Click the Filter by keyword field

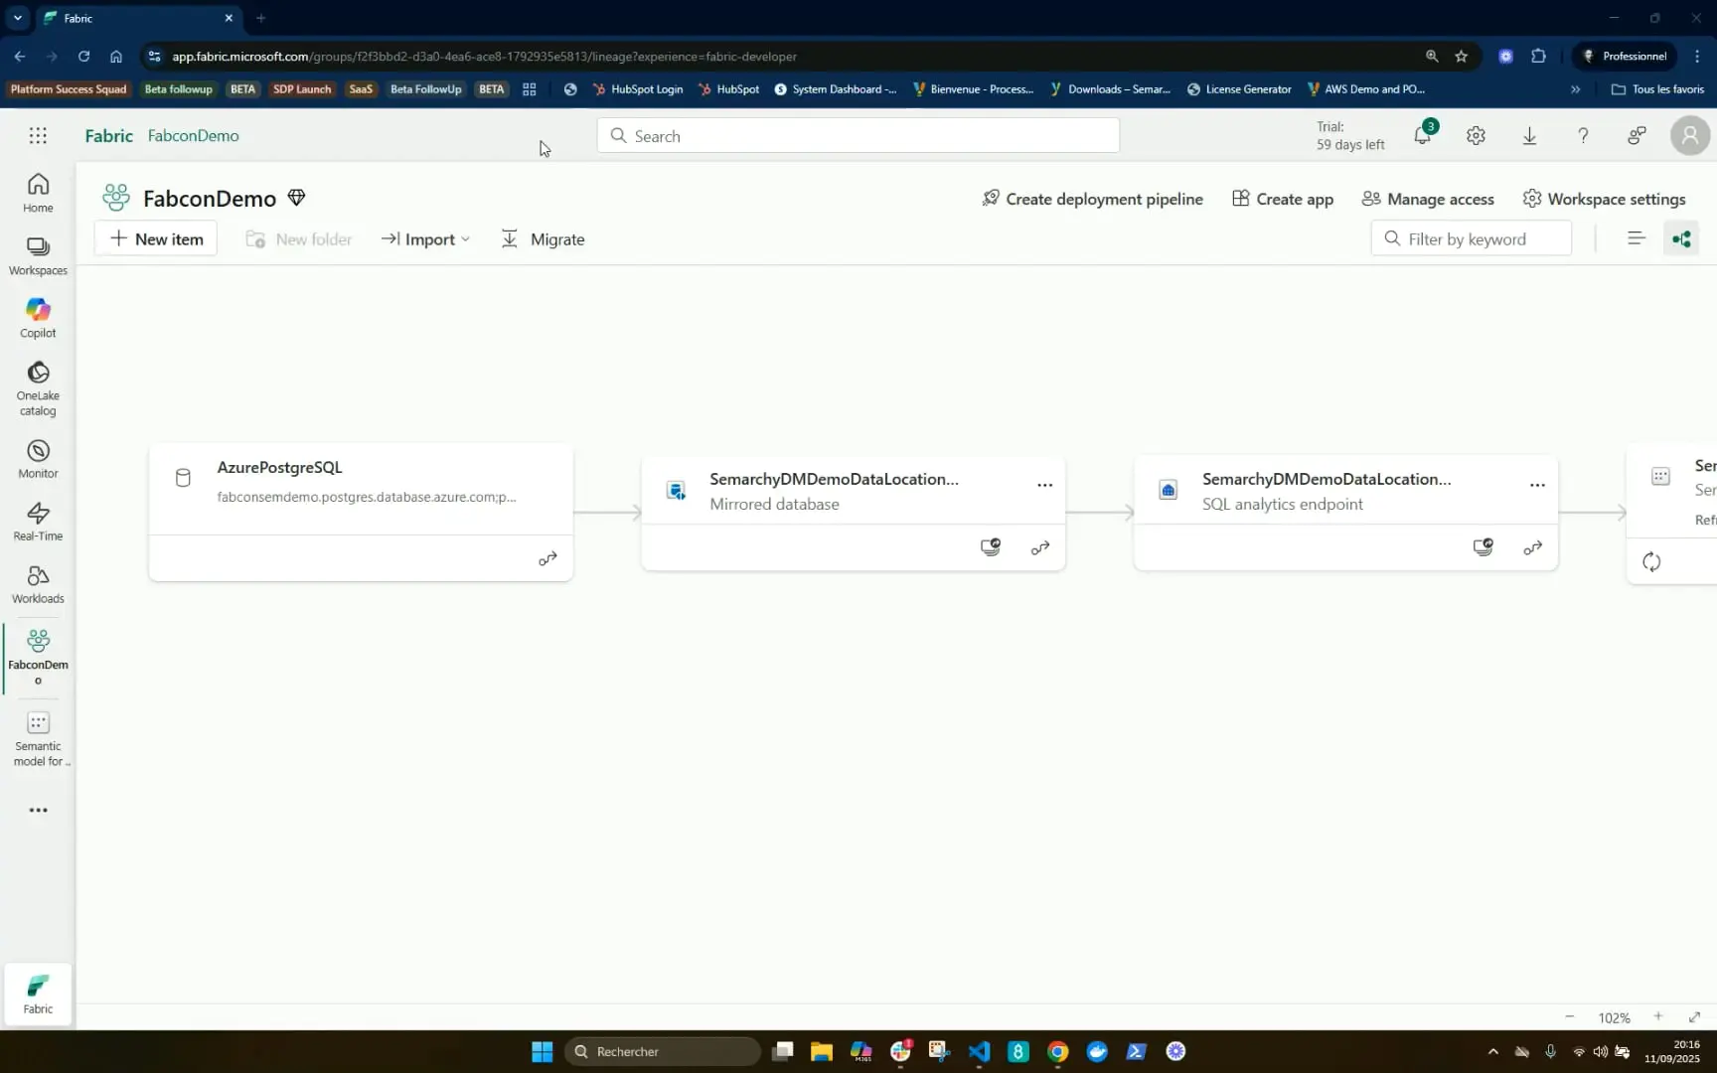(1471, 239)
